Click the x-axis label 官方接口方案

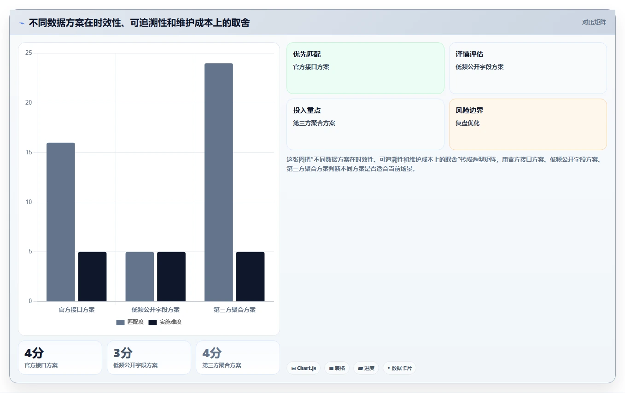coord(76,310)
